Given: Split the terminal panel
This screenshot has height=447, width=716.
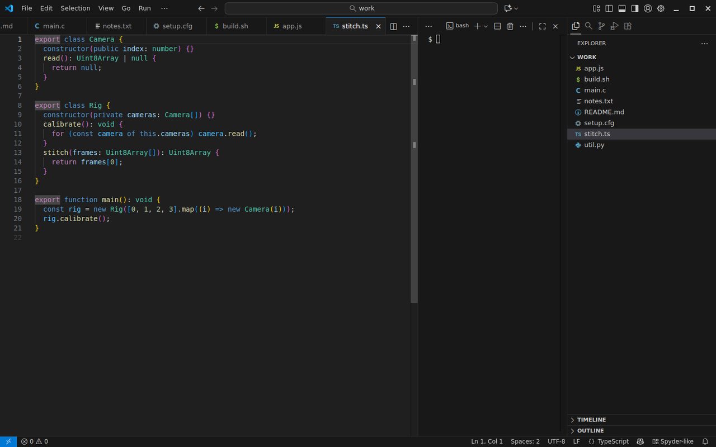Looking at the screenshot, I should click(x=497, y=26).
